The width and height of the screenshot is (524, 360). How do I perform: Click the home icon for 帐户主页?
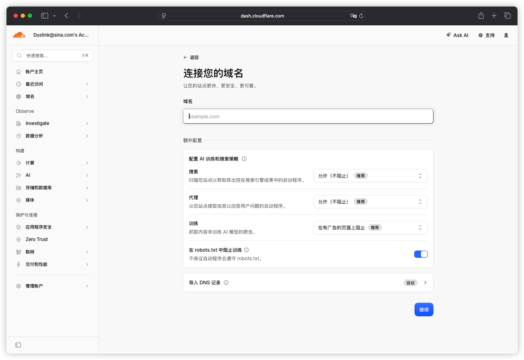(x=18, y=72)
